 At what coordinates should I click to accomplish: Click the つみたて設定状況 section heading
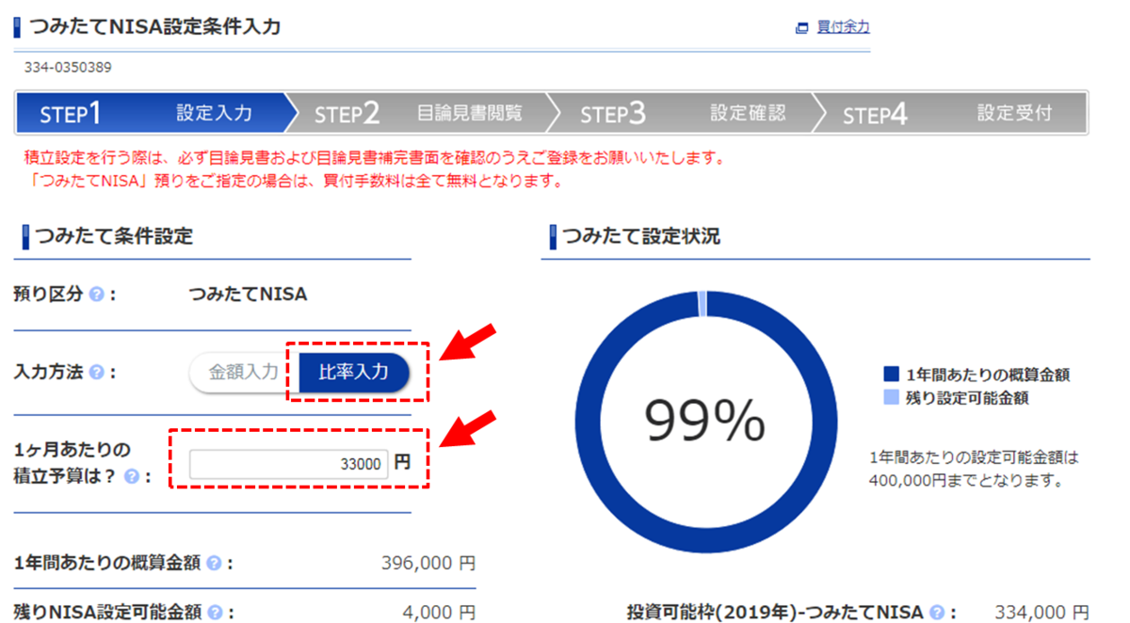(641, 236)
